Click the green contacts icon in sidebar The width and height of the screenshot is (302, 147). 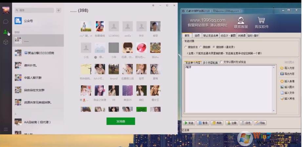point(6,32)
